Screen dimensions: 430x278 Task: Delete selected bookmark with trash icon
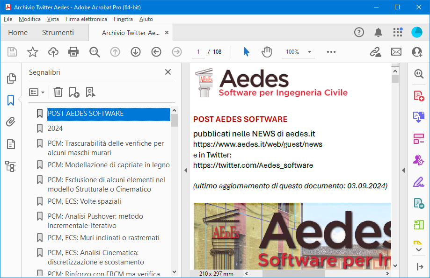click(58, 92)
